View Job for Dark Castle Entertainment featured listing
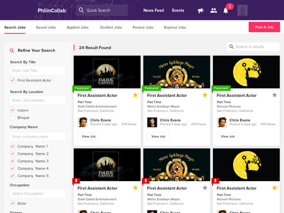284x213 pixels. pos(88,136)
